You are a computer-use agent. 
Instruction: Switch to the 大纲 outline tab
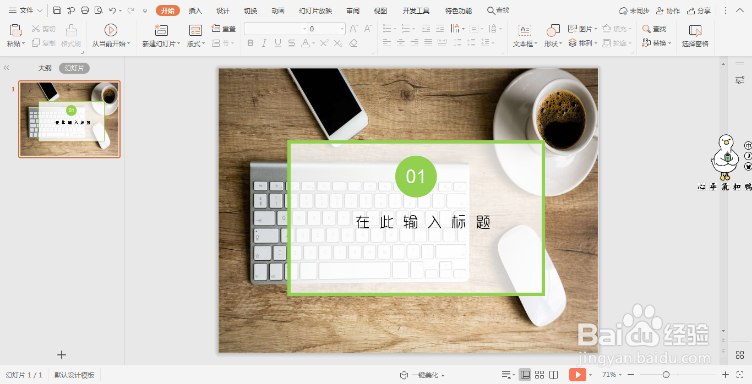tap(45, 68)
